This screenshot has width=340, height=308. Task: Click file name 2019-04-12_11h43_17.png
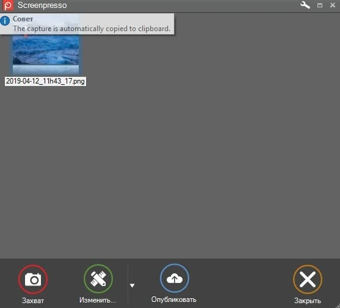tap(45, 81)
